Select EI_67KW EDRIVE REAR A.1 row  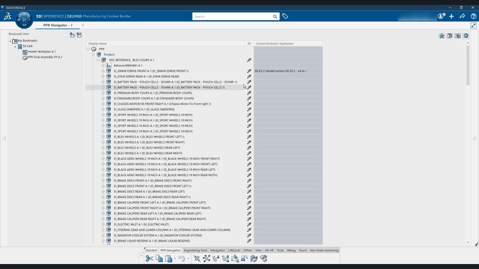pos(146,77)
